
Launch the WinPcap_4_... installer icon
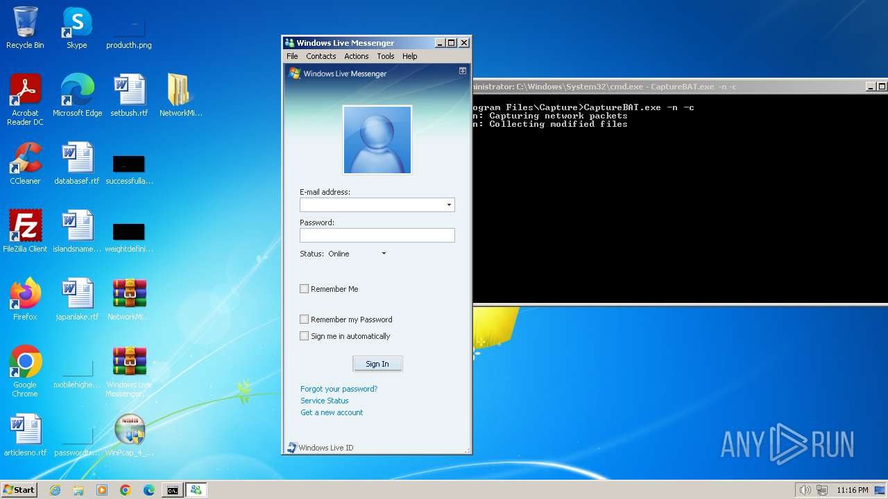129,435
